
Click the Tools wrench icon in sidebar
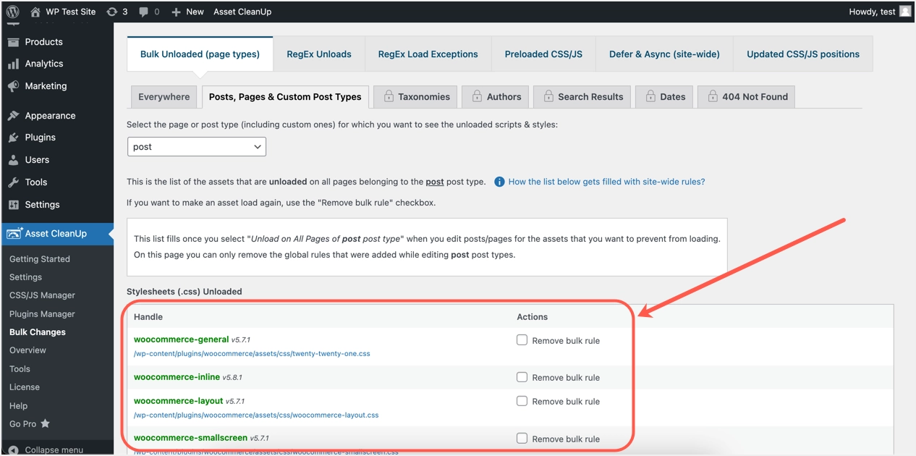tap(14, 182)
